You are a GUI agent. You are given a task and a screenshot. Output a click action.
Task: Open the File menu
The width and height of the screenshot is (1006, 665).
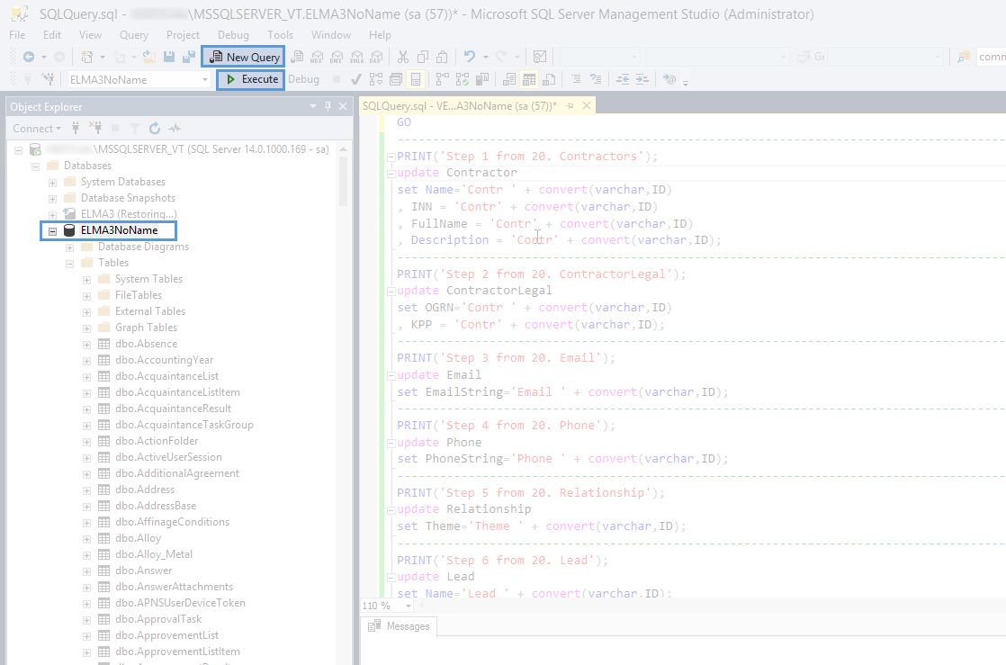[x=17, y=35]
